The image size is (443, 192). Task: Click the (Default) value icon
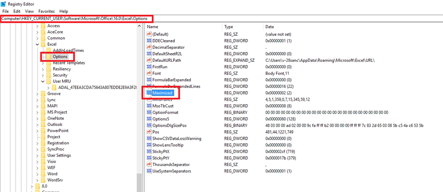149,34
